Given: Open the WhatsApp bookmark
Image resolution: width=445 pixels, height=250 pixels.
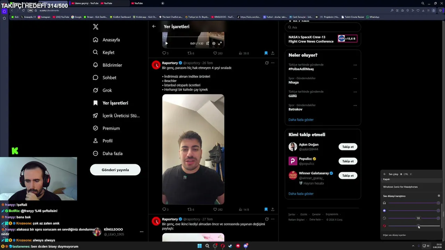Looking at the screenshot, I should (x=373, y=17).
